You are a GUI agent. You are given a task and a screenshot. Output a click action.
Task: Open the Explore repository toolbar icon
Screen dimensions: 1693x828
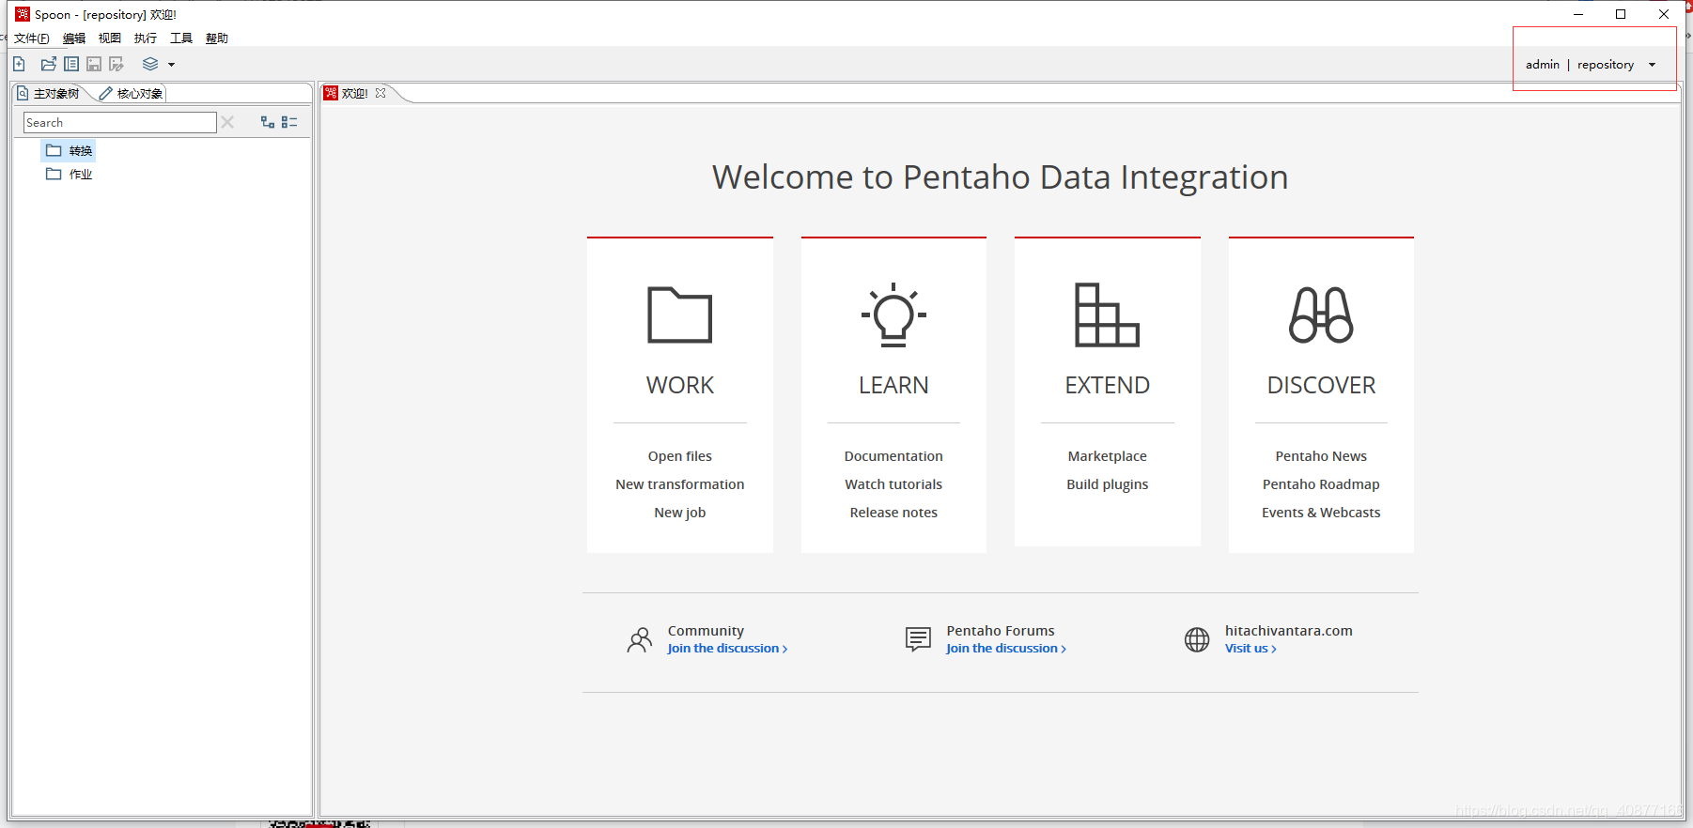tap(71, 64)
